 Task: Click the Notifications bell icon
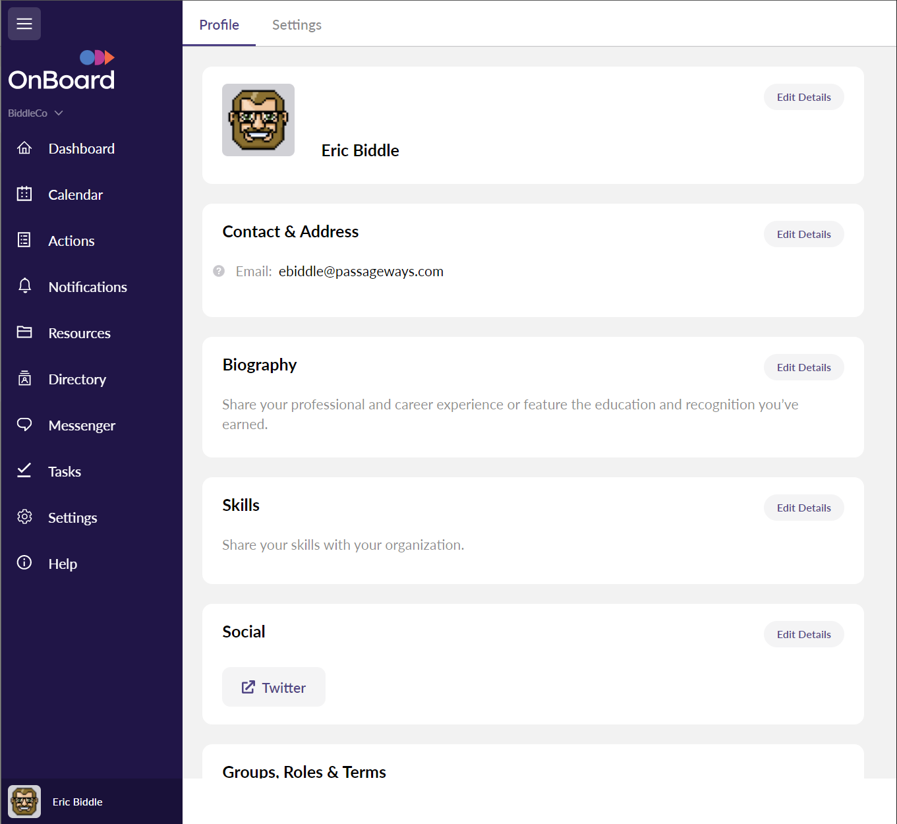(24, 286)
